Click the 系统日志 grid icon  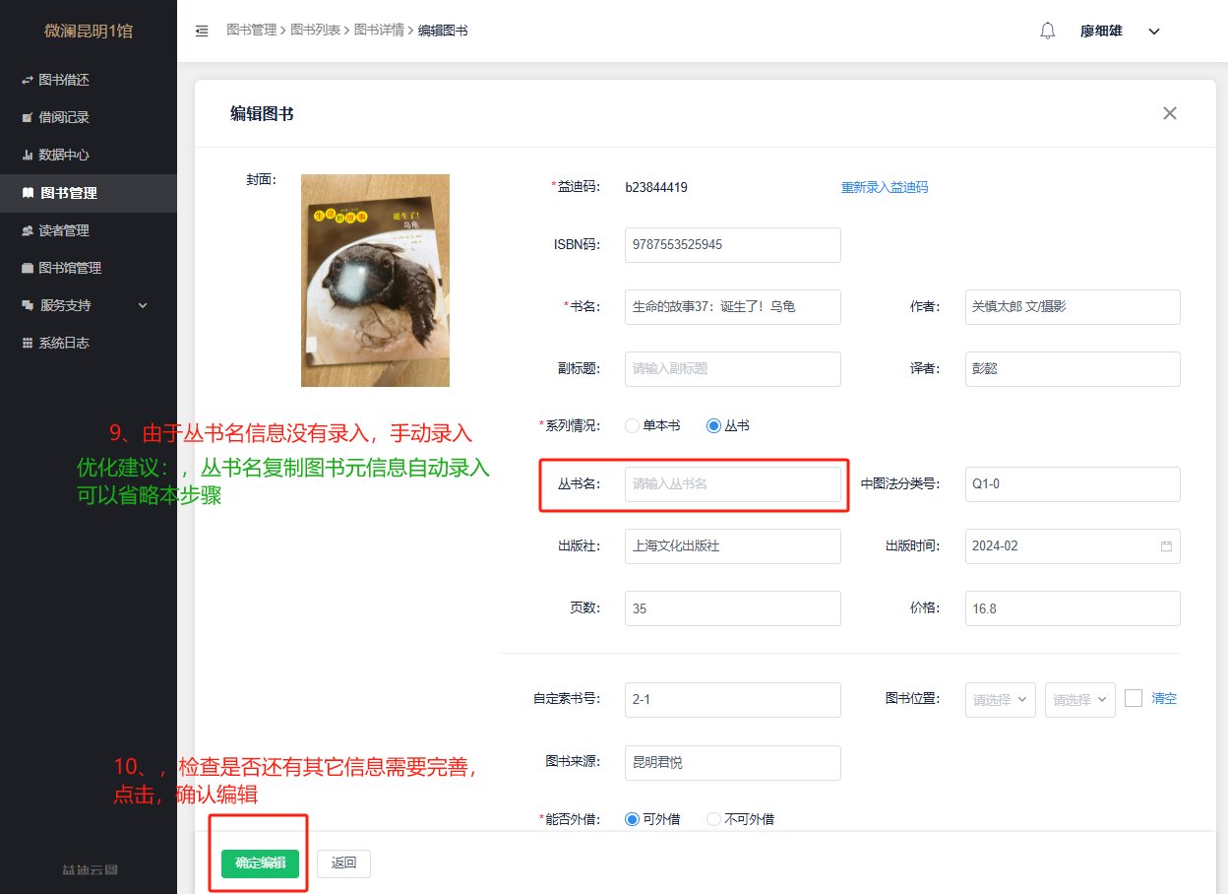tap(28, 343)
